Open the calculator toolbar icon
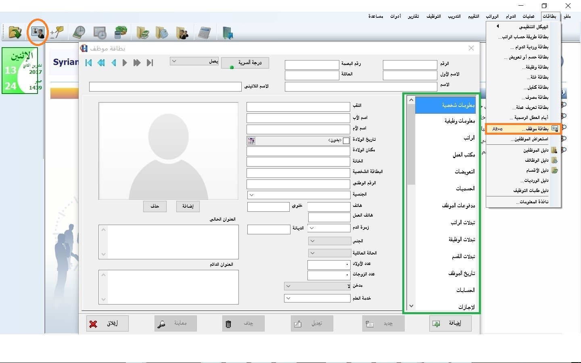 pyautogui.click(x=205, y=32)
